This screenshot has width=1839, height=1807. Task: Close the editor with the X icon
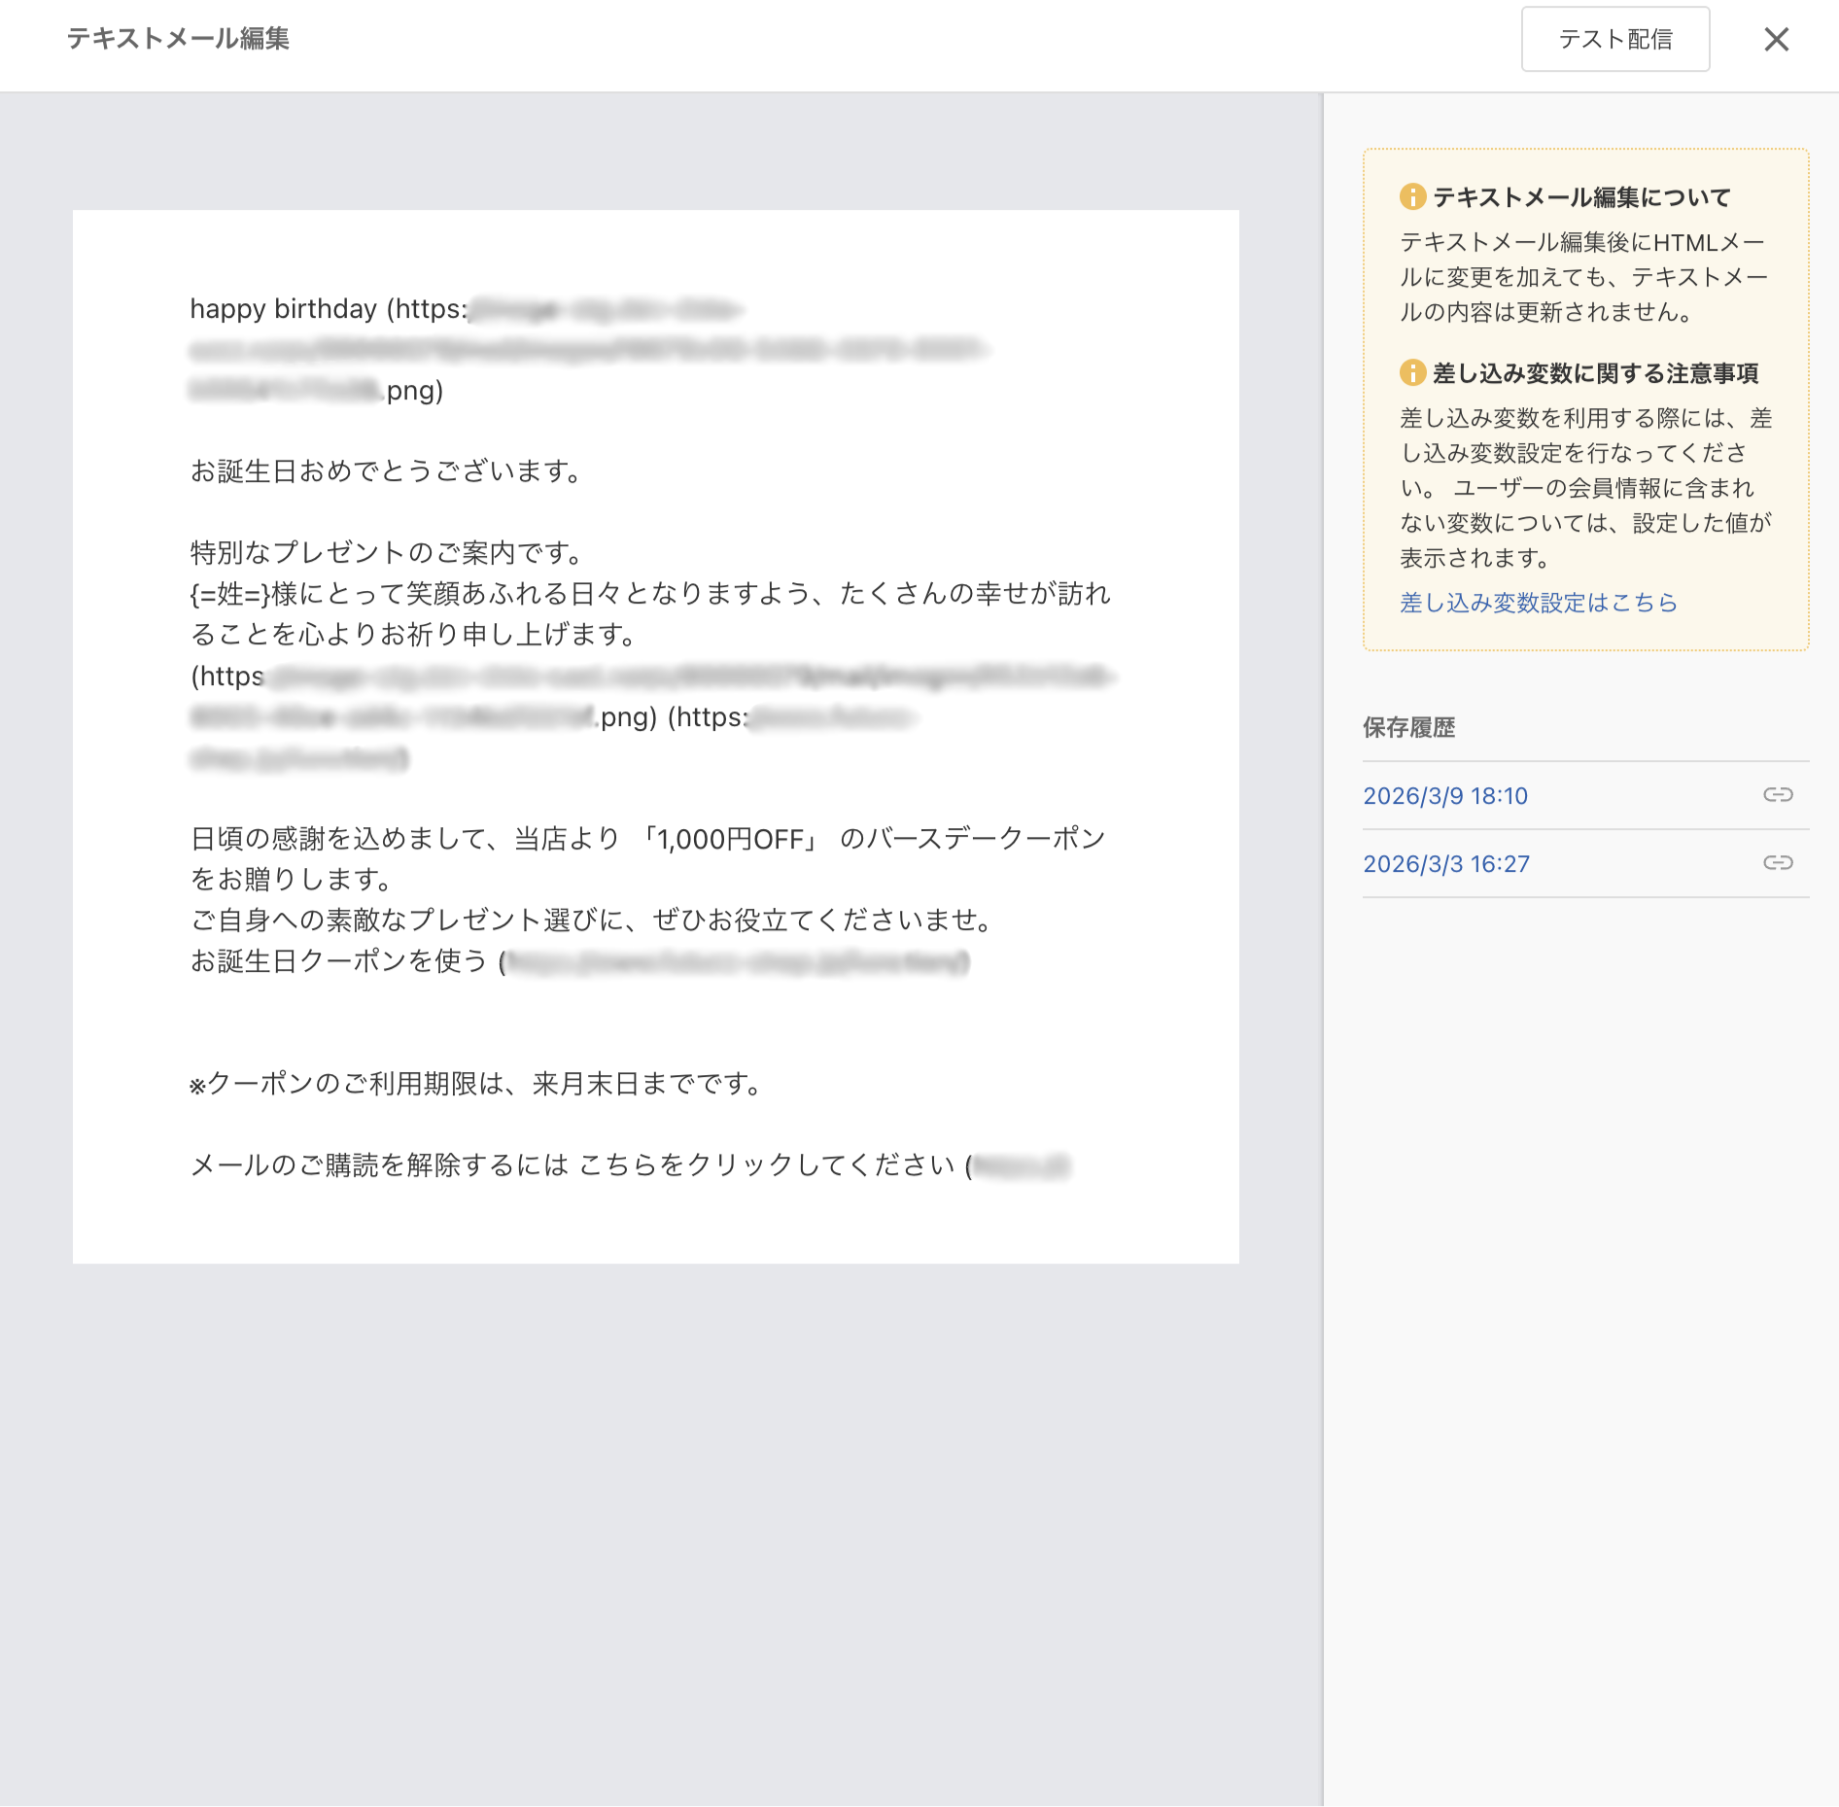pos(1778,40)
